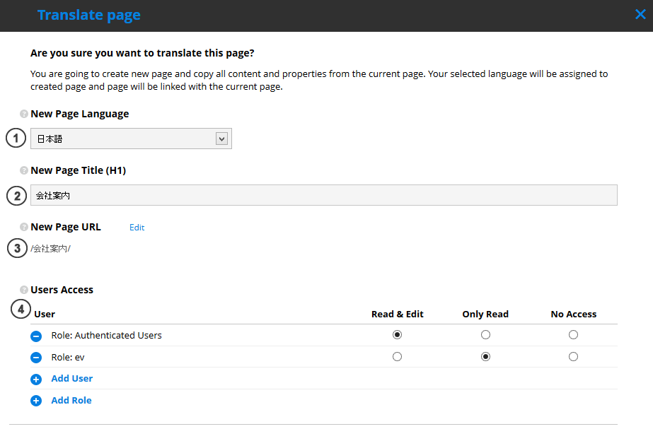653x429 pixels.
Task: Click the Add Role link
Action: point(71,400)
